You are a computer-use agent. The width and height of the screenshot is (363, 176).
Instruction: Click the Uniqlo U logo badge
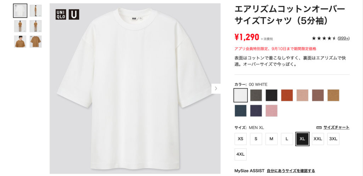coord(74,14)
